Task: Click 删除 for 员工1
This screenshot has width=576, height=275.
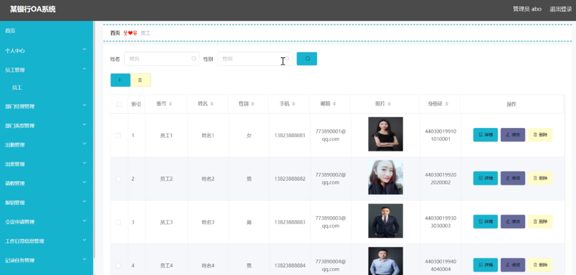Action: click(x=540, y=135)
